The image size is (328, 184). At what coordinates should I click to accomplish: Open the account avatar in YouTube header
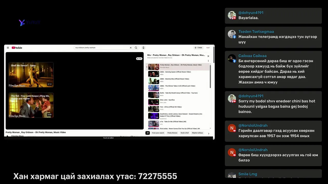[x=208, y=48]
